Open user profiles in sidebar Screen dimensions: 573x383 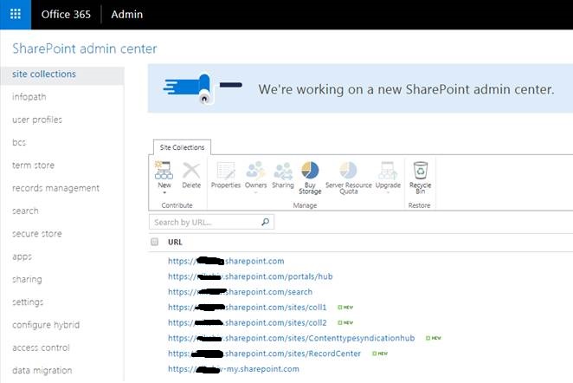[x=37, y=120]
